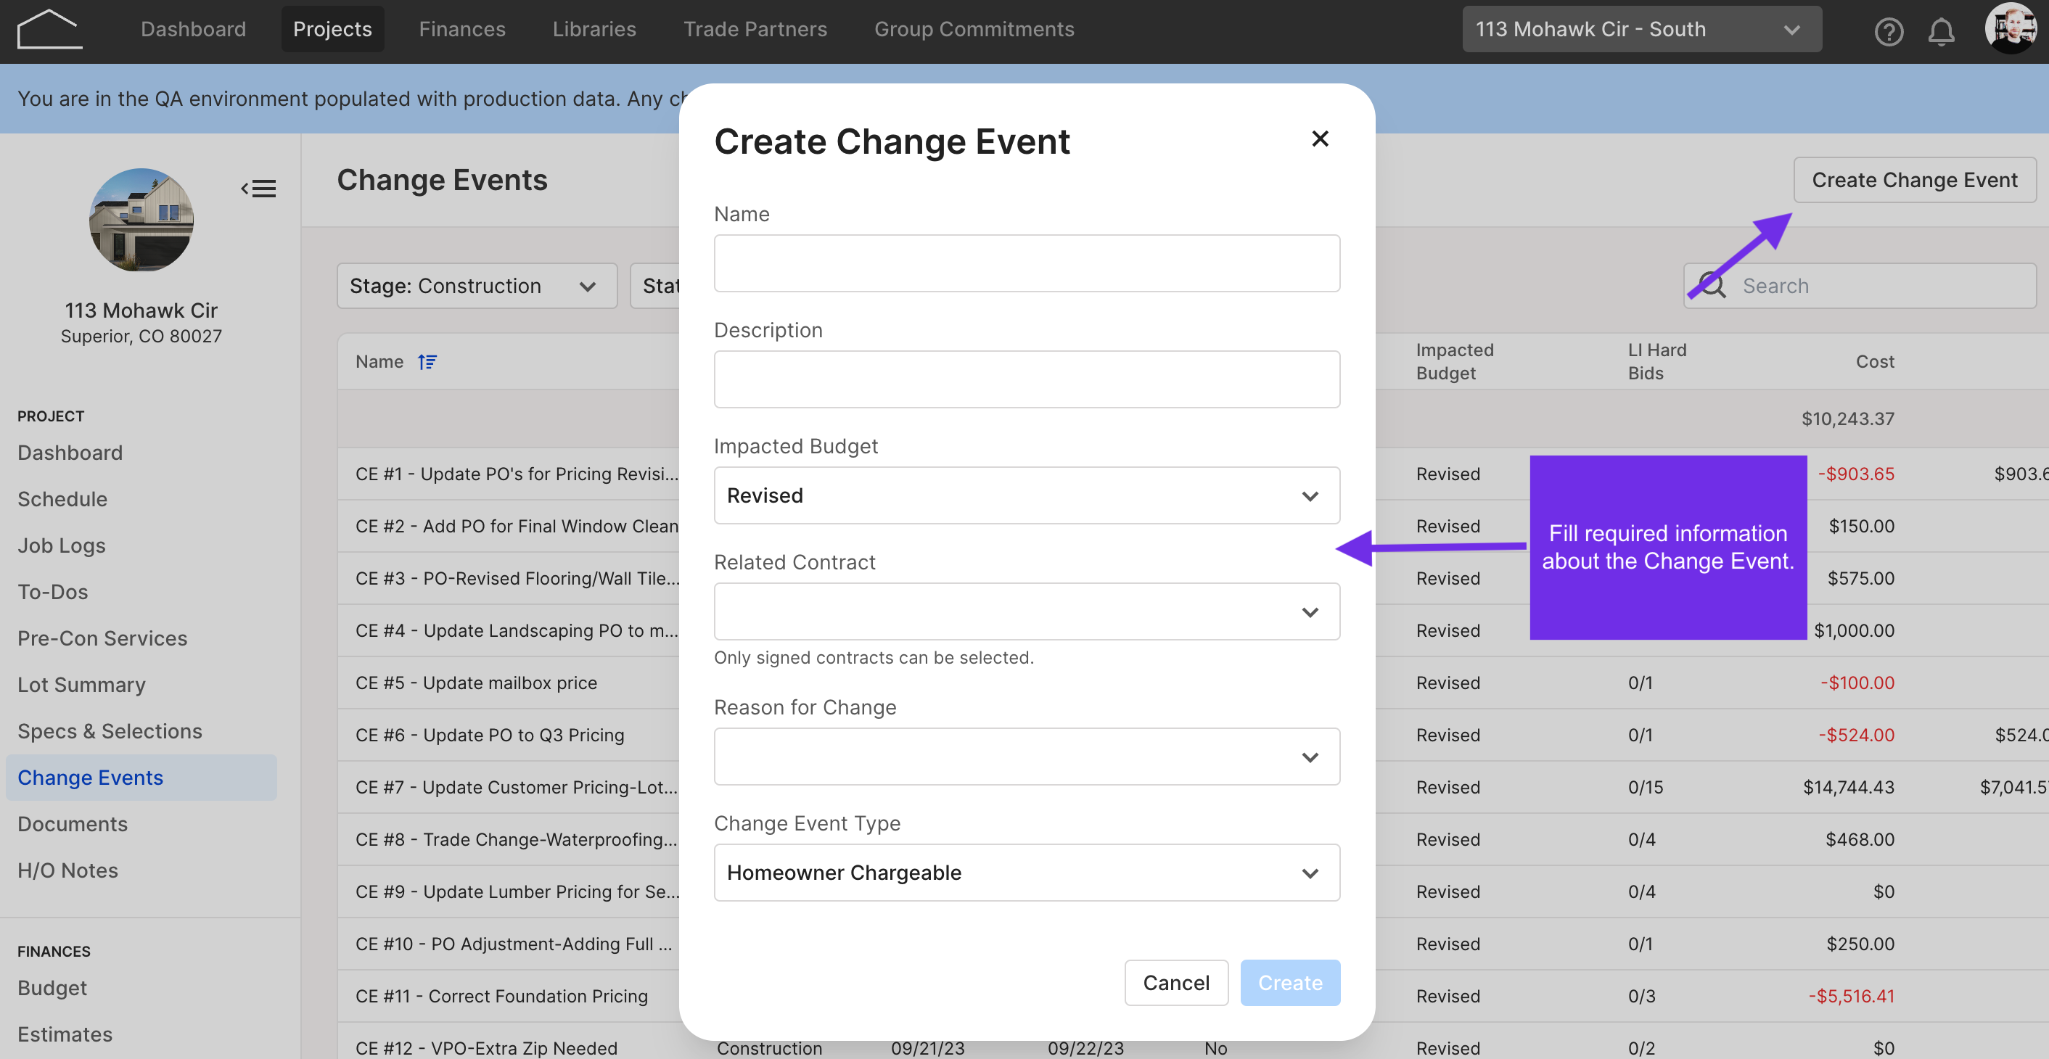Viewport: 2049px width, 1059px height.
Task: Open Documents in sidebar
Action: pos(73,824)
